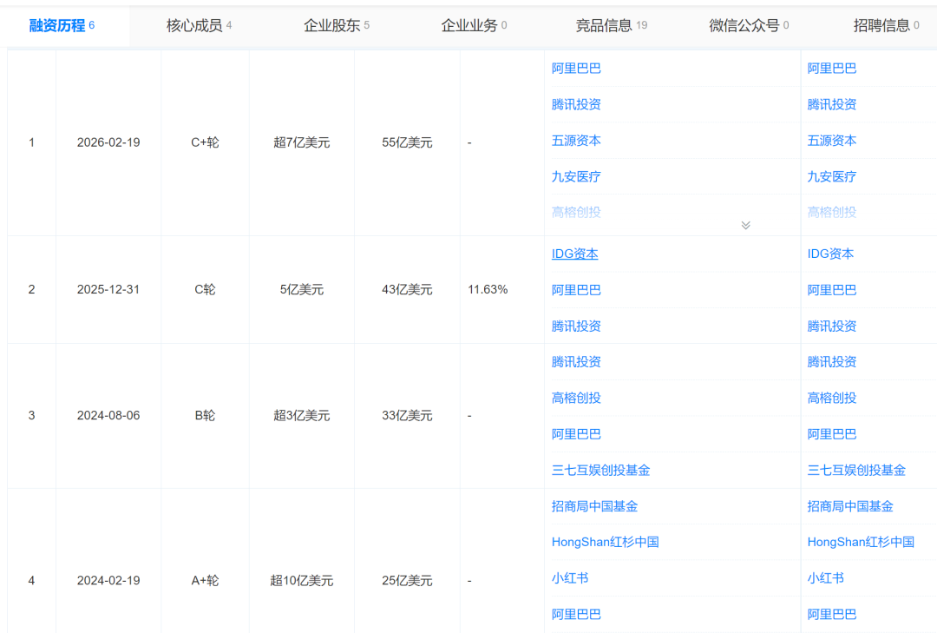This screenshot has width=937, height=633.
Task: Click 五源资本 in the left investor column
Action: pyautogui.click(x=576, y=140)
